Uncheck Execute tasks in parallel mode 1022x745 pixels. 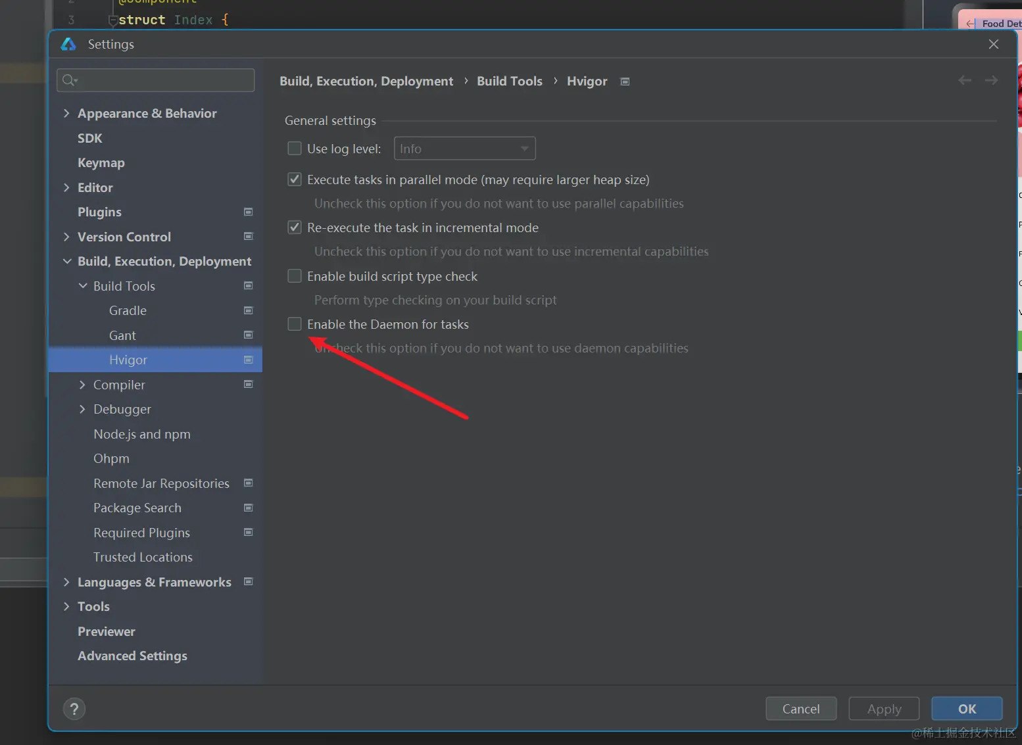tap(295, 180)
